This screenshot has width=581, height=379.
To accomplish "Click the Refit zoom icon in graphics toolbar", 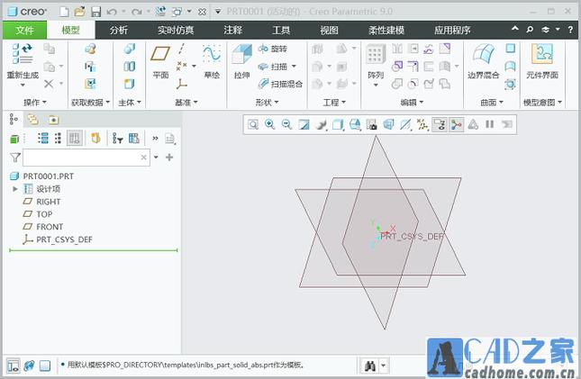I will (253, 124).
